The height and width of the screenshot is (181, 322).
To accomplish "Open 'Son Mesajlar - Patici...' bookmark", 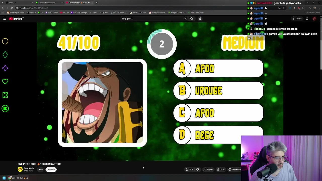I will pos(16,12).
